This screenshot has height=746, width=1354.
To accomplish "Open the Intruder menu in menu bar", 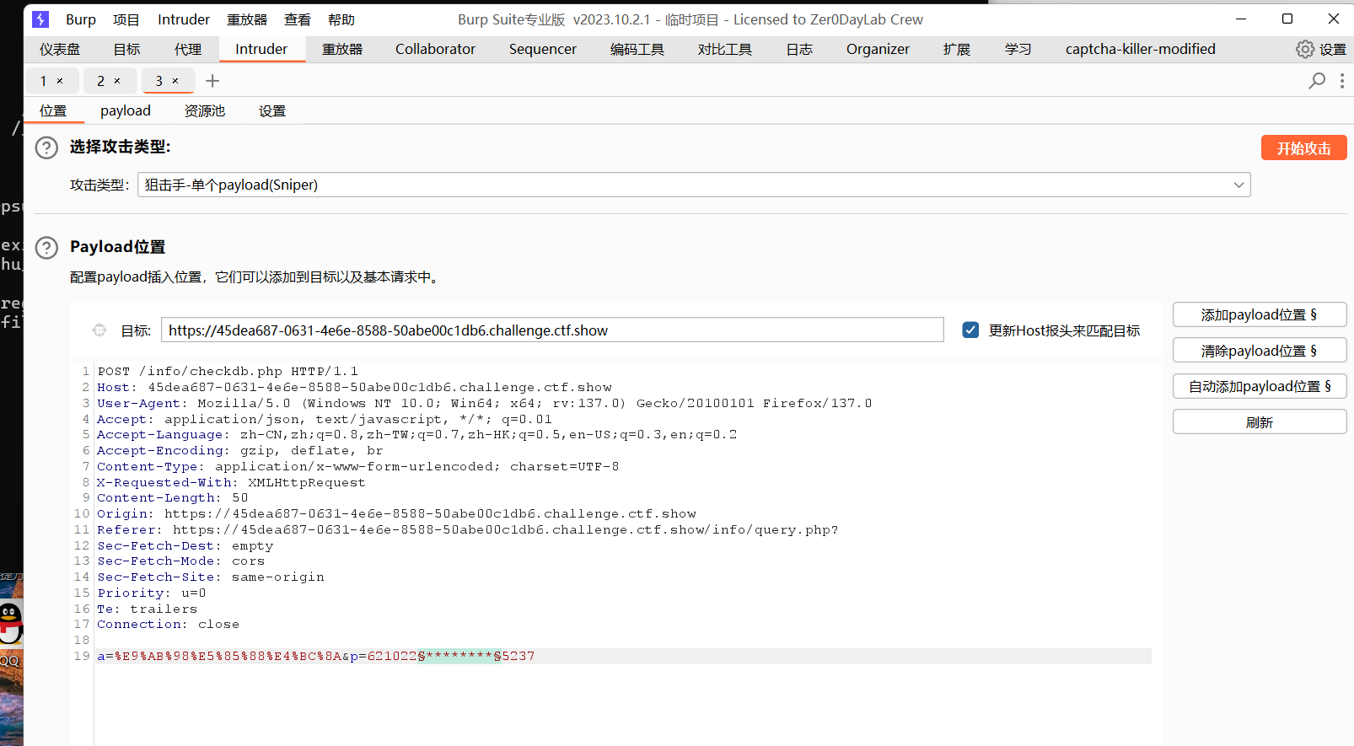I will pos(184,19).
